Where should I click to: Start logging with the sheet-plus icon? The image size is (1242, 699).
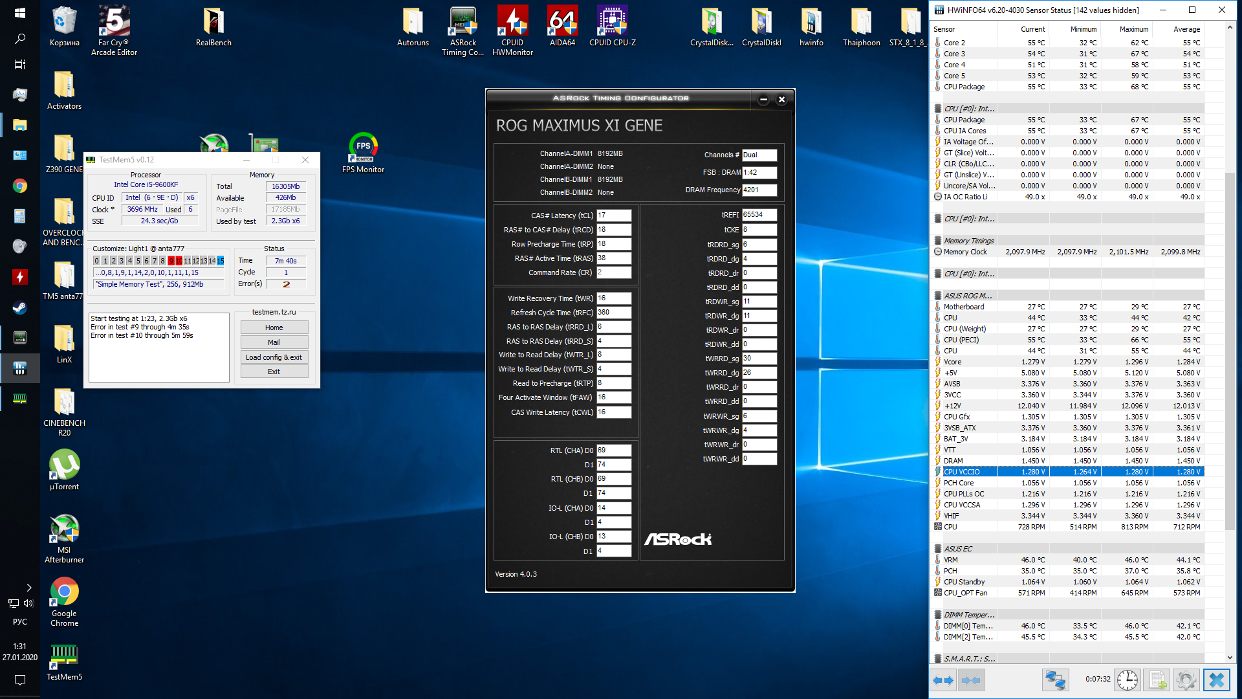1157,680
